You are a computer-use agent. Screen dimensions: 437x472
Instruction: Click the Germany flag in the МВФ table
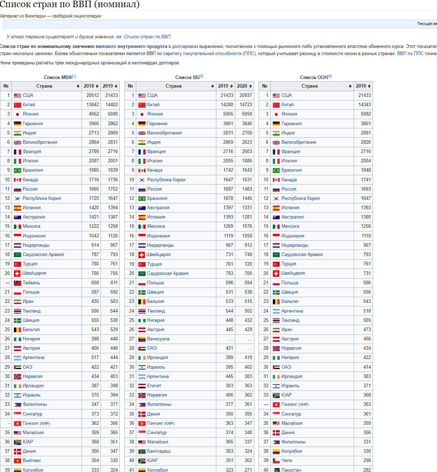tap(18, 124)
